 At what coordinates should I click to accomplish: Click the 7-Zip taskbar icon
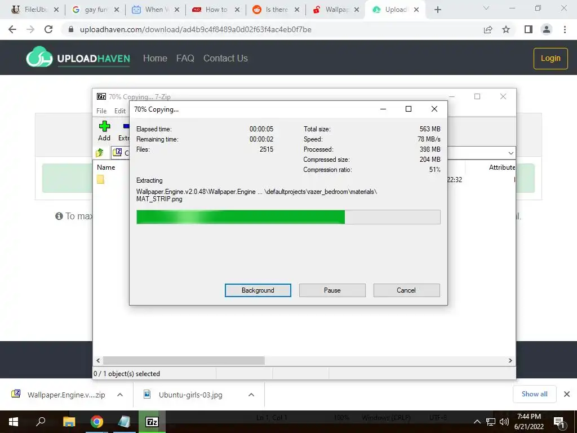pos(152,422)
